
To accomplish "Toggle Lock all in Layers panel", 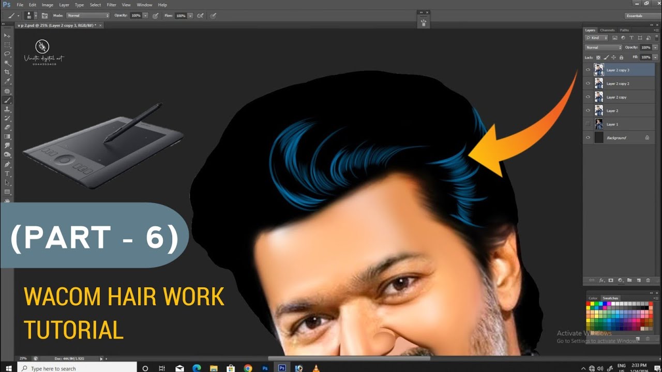I will (x=621, y=57).
